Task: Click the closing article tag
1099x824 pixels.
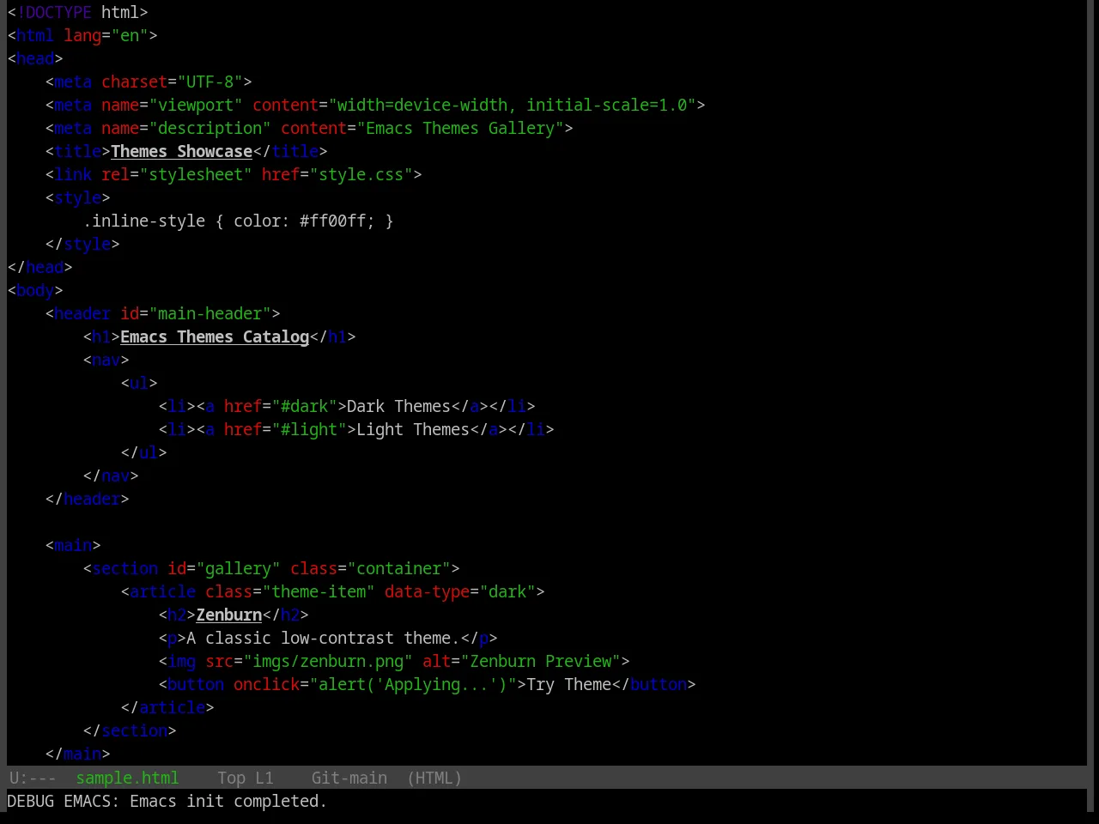Action: pyautogui.click(x=167, y=707)
